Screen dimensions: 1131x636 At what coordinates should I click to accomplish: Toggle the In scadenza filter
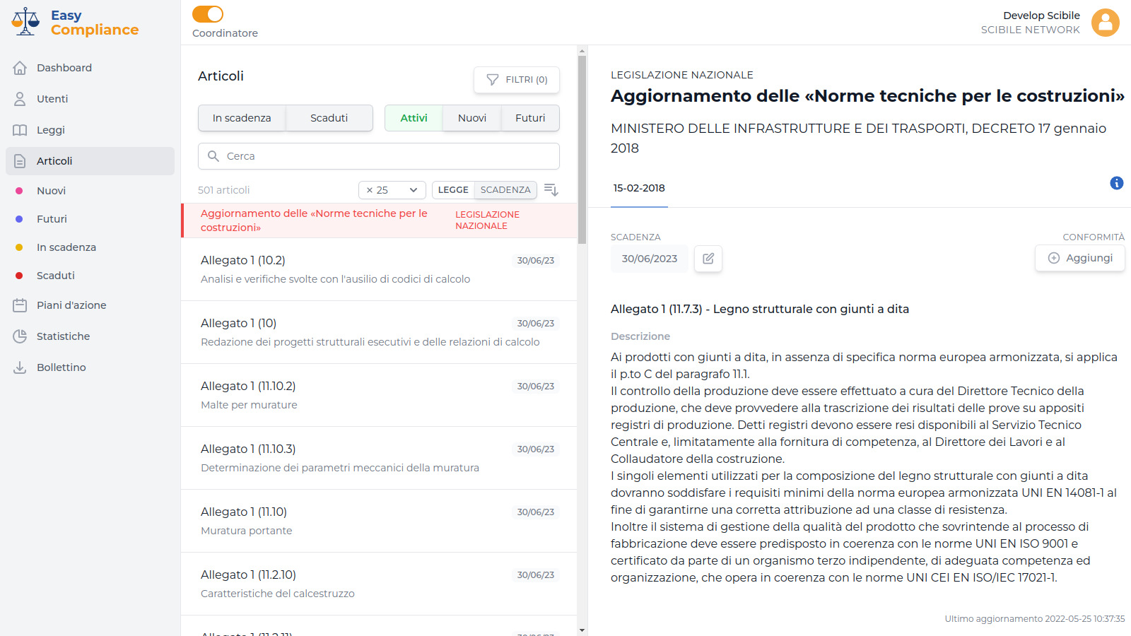(242, 118)
